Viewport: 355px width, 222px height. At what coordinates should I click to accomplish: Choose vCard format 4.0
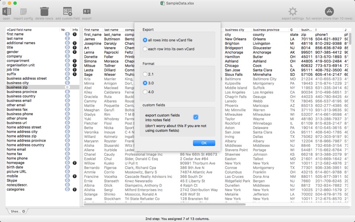(x=145, y=92)
